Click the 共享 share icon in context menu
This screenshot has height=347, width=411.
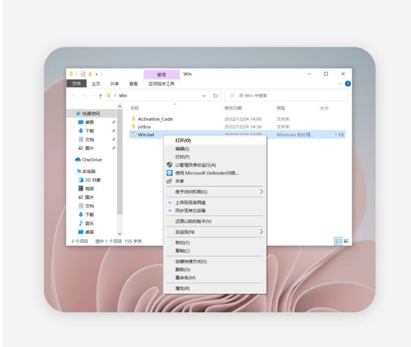pyautogui.click(x=170, y=181)
